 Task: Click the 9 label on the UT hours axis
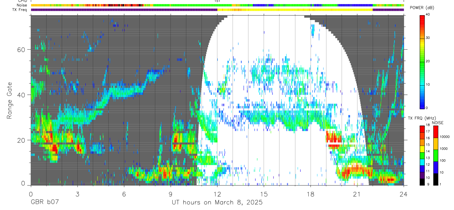pyautogui.click(x=170, y=193)
